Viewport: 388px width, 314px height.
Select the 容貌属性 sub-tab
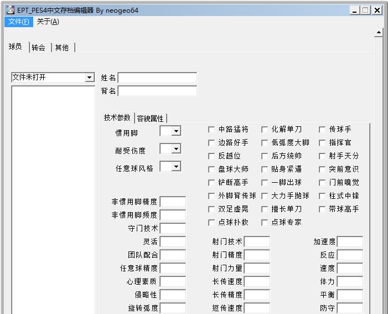pos(150,119)
